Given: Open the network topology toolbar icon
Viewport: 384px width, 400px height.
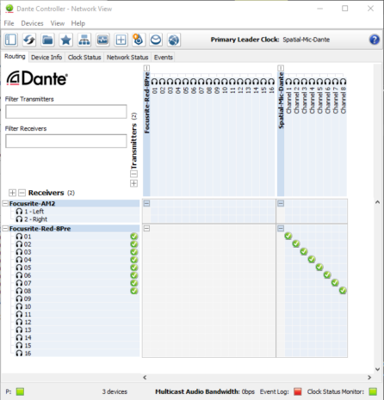Looking at the screenshot, I should tap(84, 40).
